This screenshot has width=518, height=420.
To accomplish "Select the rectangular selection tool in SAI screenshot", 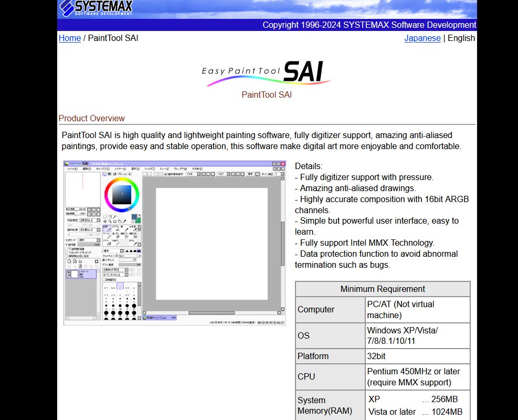I will (x=105, y=216).
